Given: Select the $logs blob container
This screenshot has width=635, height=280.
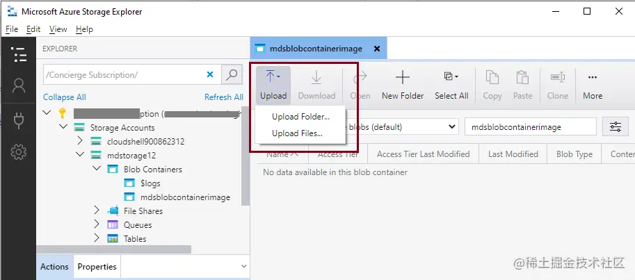Looking at the screenshot, I should 150,183.
